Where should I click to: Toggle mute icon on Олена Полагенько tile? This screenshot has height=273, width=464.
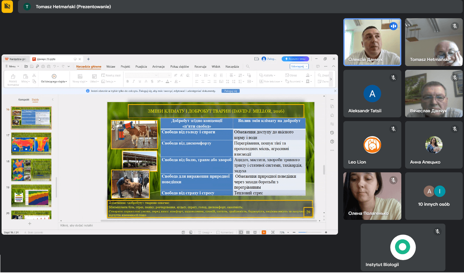(x=393, y=180)
